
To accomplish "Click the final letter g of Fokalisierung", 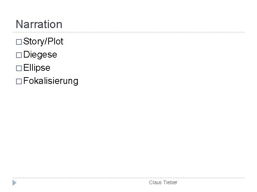I will click(76, 82).
